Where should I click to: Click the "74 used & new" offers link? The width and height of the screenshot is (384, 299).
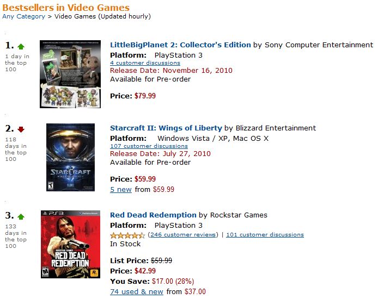137,292
